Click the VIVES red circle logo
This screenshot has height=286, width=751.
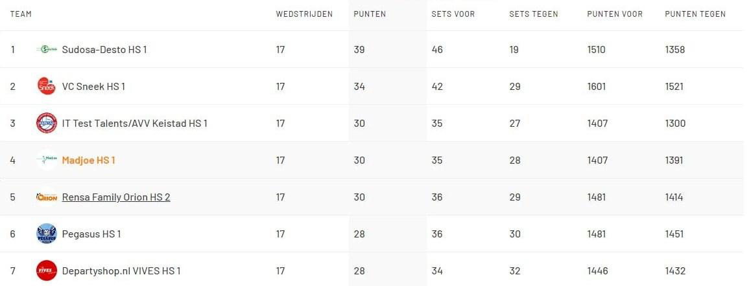[x=47, y=270]
